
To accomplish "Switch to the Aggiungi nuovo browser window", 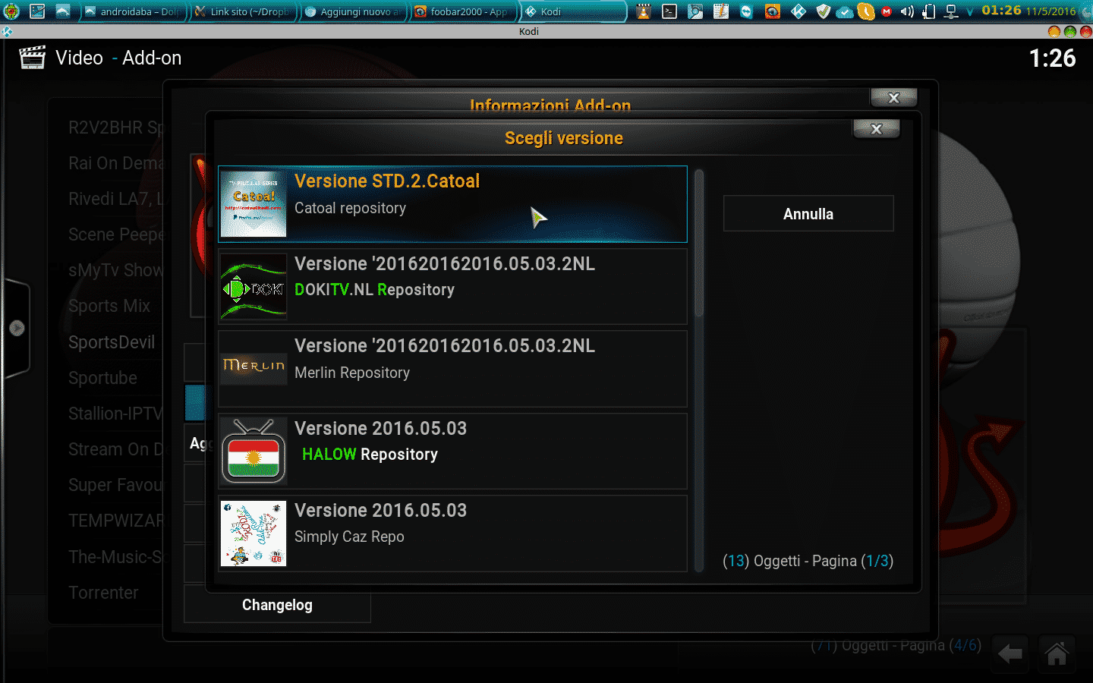I will pos(354,11).
